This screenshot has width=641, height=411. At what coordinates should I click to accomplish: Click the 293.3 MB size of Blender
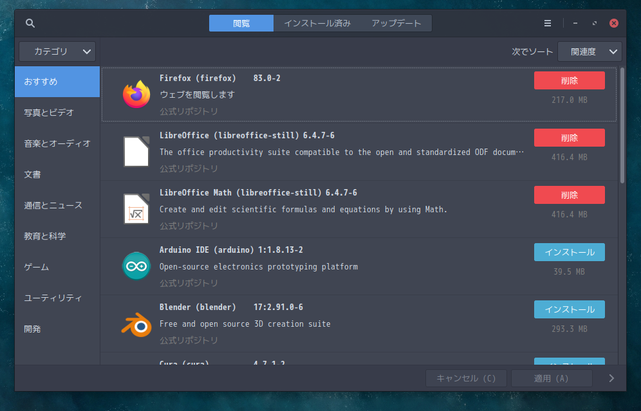pos(570,329)
